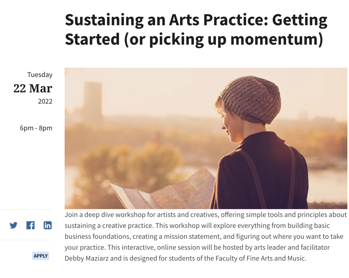This screenshot has width=349, height=278.
Task: Click 'Started (or picking up momentum)' title line
Action: (x=194, y=39)
